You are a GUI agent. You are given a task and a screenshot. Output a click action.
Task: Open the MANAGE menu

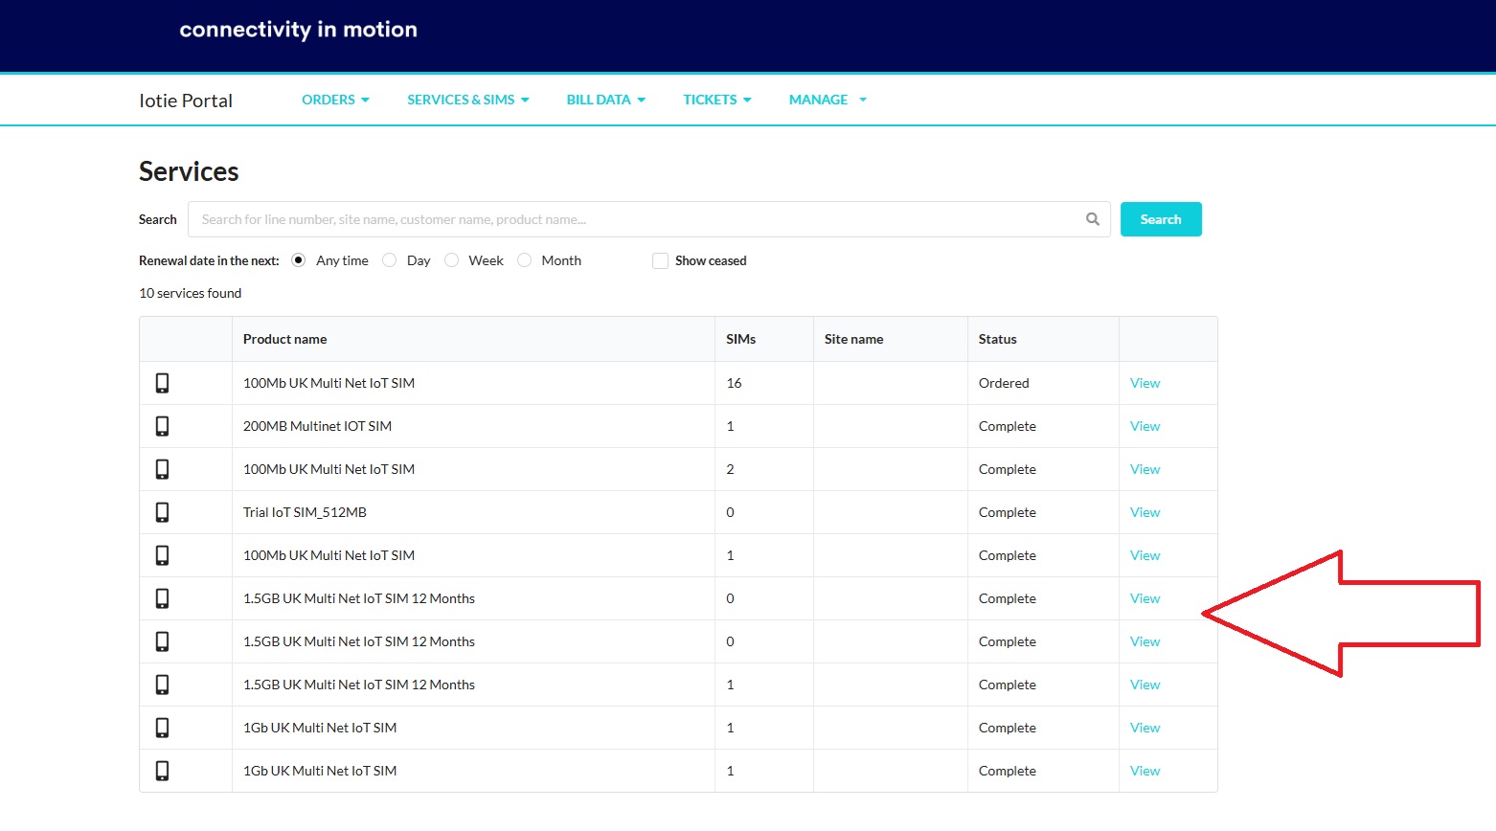click(827, 100)
